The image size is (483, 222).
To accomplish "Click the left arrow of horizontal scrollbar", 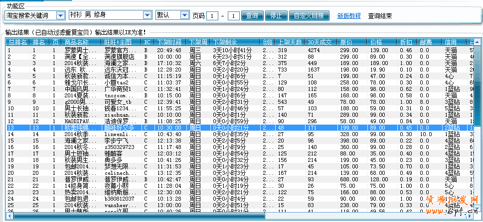I will click(x=9, y=216).
